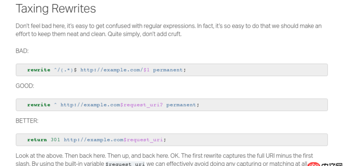Viewport: 347px width, 166px height.
Task: Click "permanent" in the BAD code block
Action: (x=168, y=70)
